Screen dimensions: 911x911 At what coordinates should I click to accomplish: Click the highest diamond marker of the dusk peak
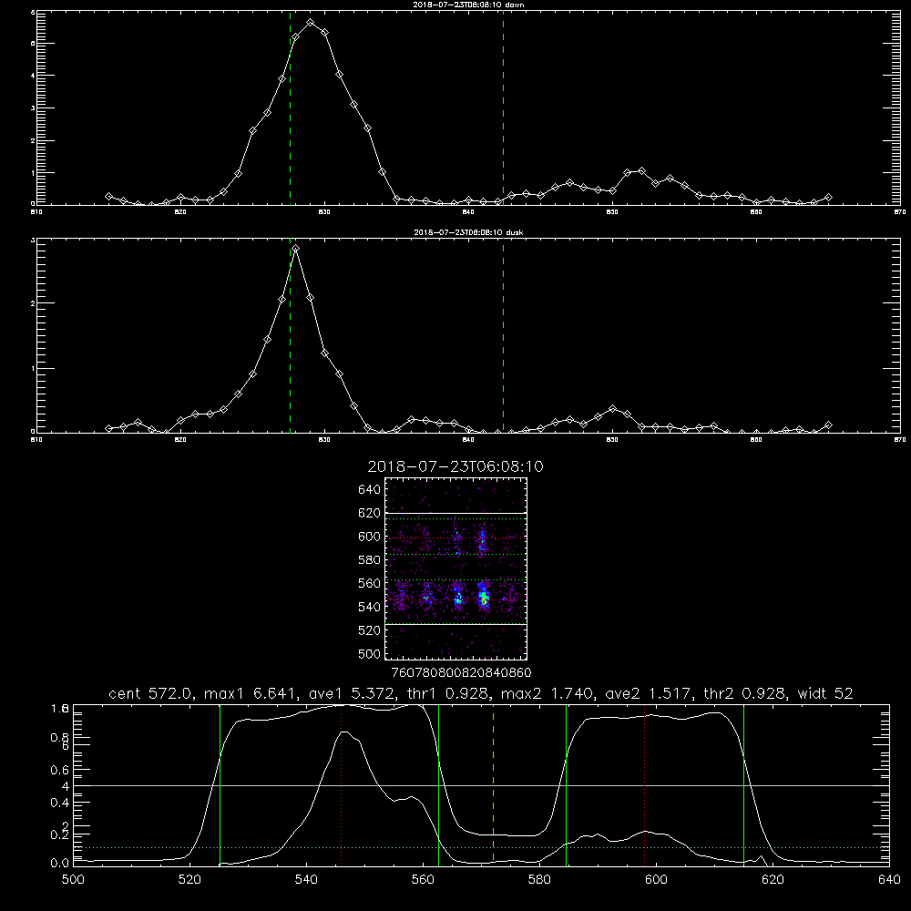(296, 249)
